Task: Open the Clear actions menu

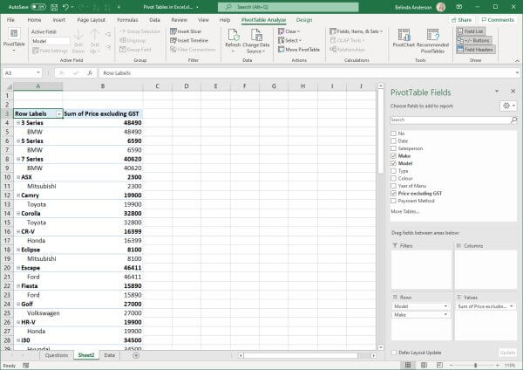Action: tap(289, 31)
